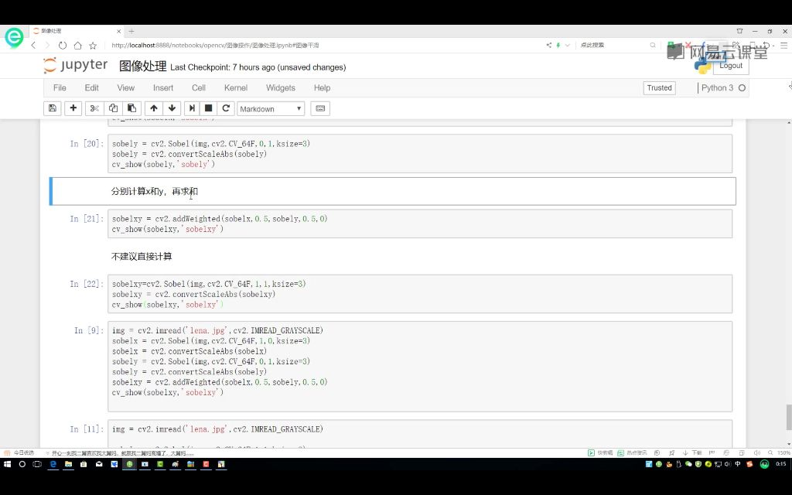Open the Help menu

(x=322, y=88)
